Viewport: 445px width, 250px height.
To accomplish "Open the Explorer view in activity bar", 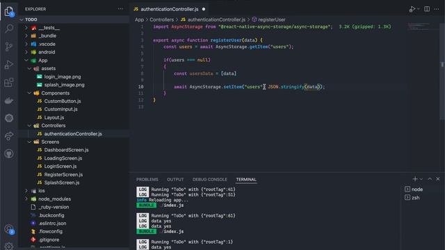I will pyautogui.click(x=9, y=12).
